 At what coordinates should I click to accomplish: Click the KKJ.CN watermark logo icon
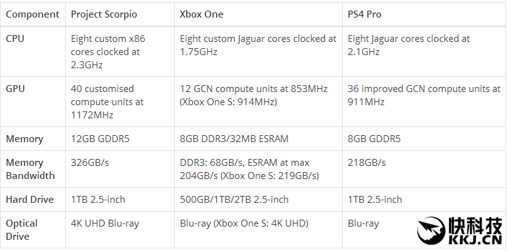coord(430,231)
